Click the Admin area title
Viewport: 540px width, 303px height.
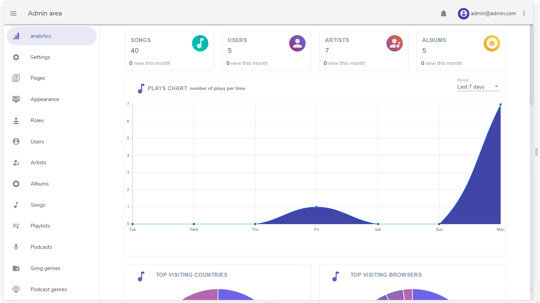[x=45, y=13]
